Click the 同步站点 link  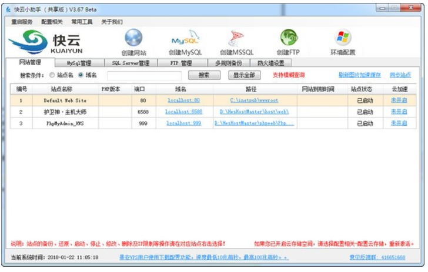(400, 75)
